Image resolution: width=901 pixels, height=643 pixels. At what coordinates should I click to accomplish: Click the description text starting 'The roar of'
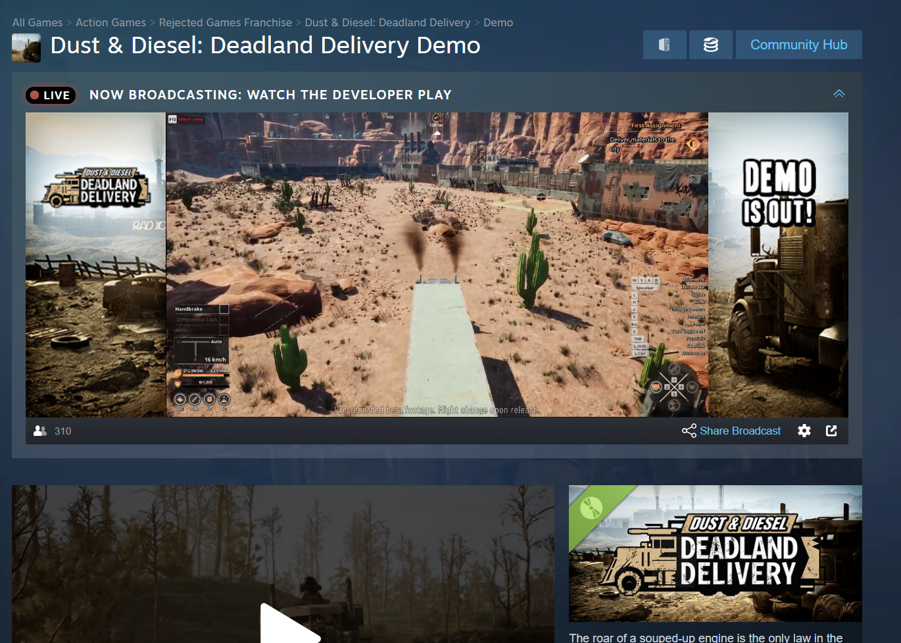pos(706,638)
